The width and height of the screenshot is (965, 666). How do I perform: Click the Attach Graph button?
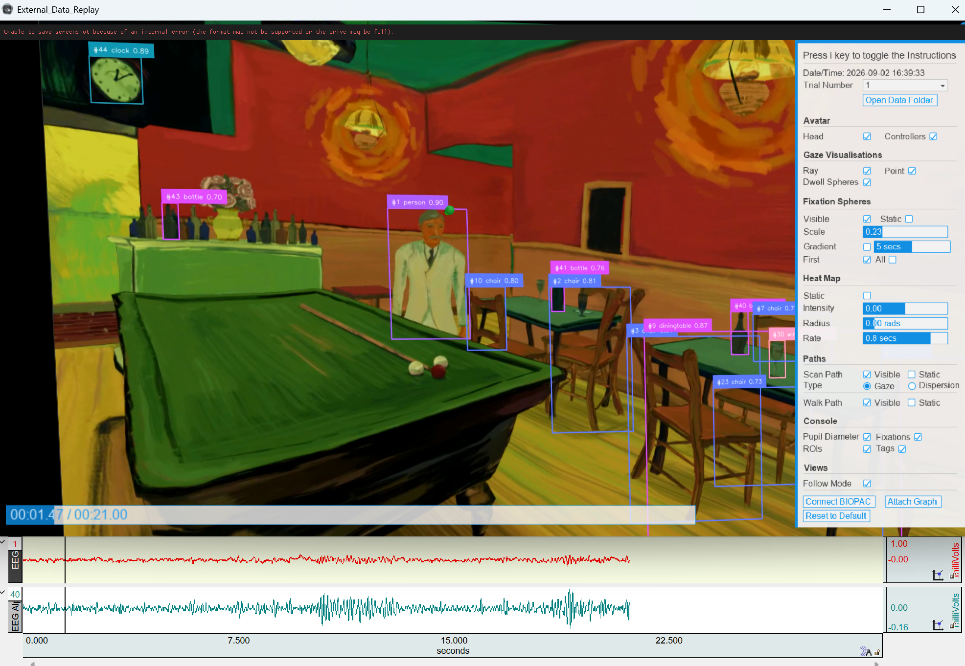(913, 502)
